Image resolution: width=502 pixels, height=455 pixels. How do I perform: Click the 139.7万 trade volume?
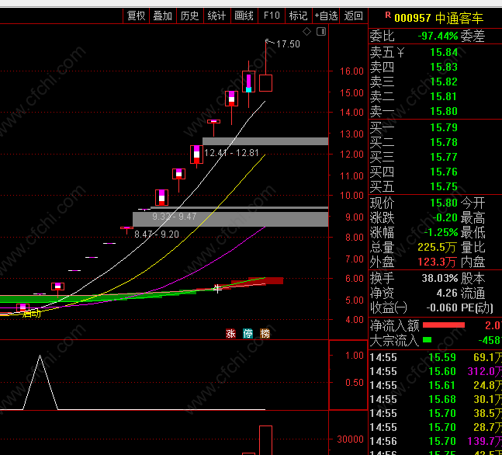tap(484, 441)
